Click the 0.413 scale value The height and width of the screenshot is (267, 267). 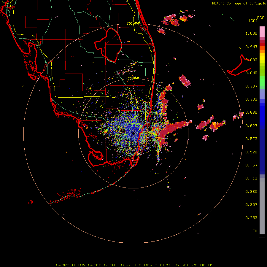coord(251,178)
